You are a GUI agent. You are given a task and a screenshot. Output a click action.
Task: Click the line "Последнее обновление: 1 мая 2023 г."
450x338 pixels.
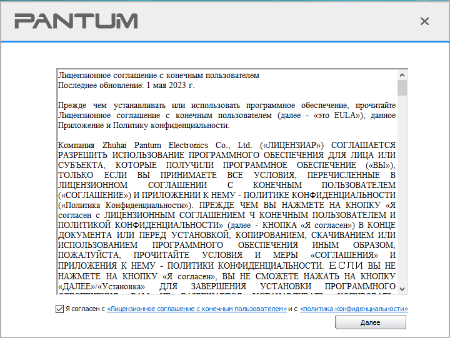(x=126, y=86)
